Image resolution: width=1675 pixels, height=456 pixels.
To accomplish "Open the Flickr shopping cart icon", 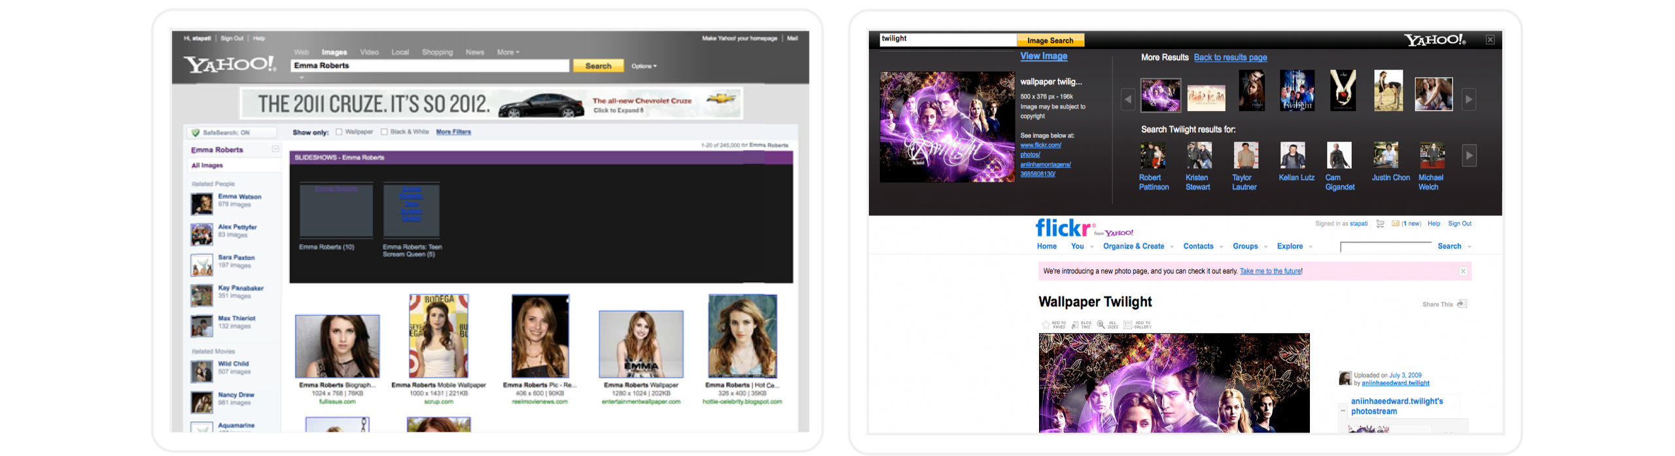I will click(x=1380, y=224).
